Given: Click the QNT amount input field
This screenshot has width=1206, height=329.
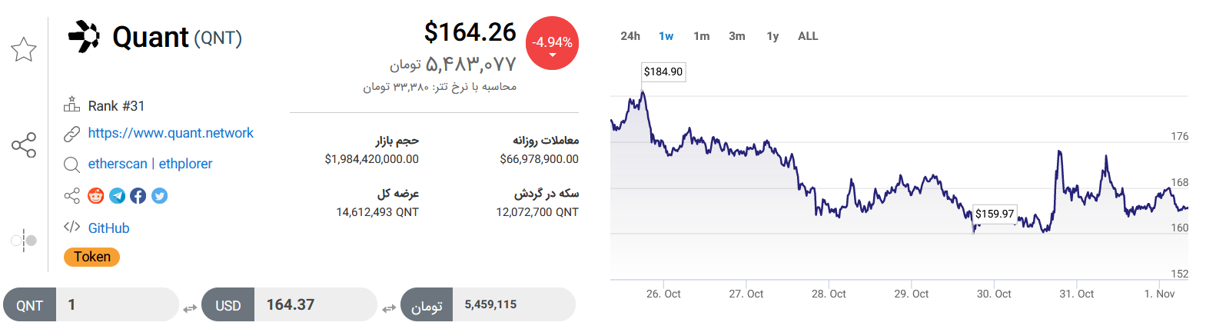Looking at the screenshot, I should [117, 305].
